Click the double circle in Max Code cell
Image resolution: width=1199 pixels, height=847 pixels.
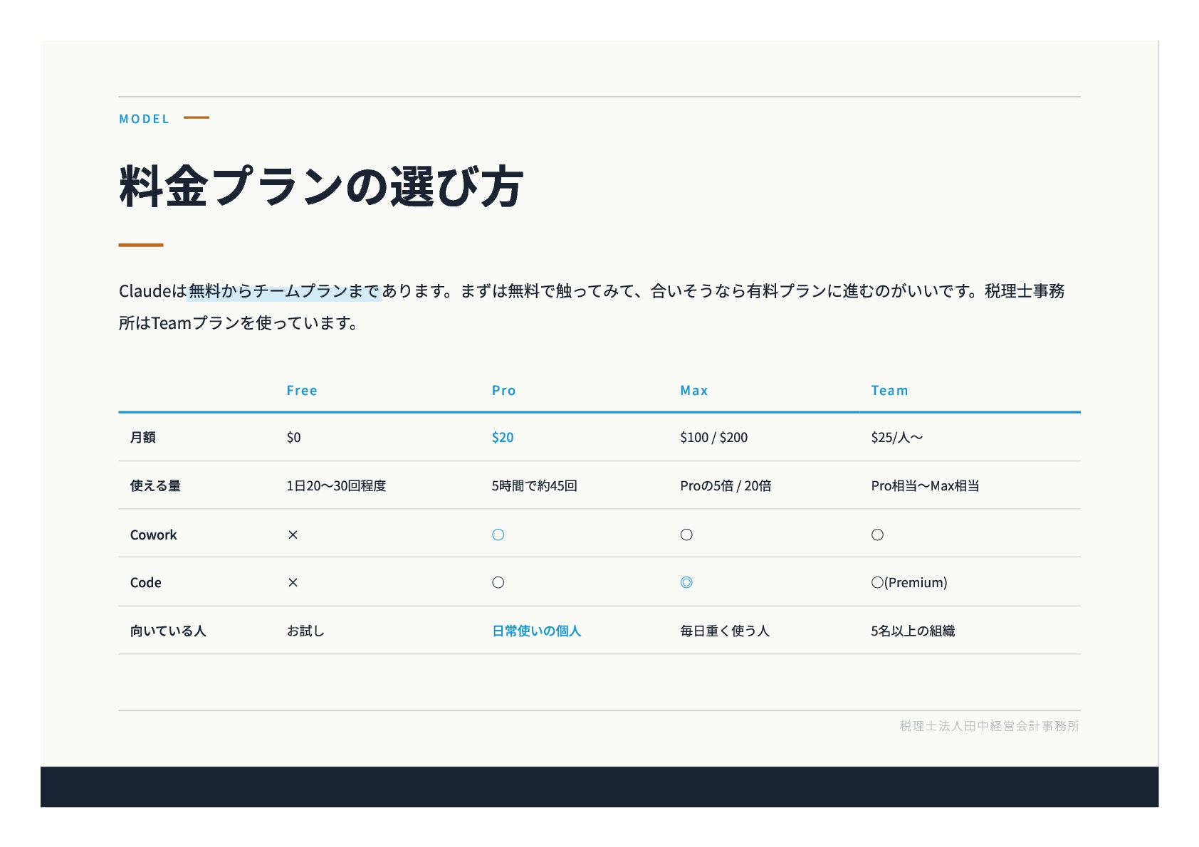coord(686,582)
